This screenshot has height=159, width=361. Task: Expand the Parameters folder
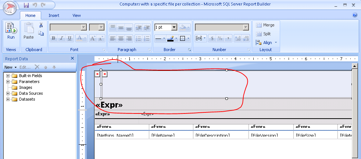(8, 82)
